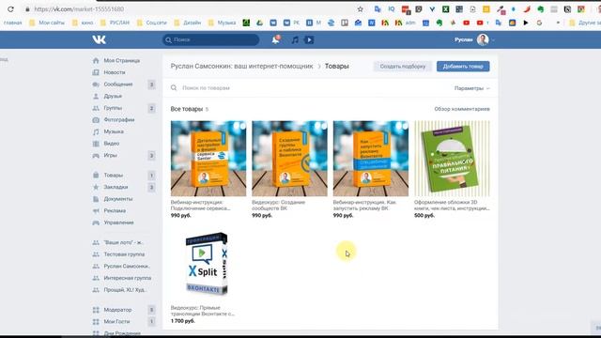
Task: Click Создать подборку button
Action: (x=403, y=67)
